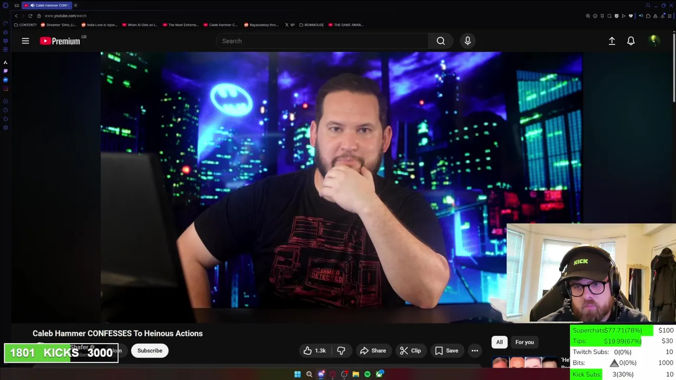Open Twitch in the browser sidebar
The image size is (676, 380).
[5, 71]
